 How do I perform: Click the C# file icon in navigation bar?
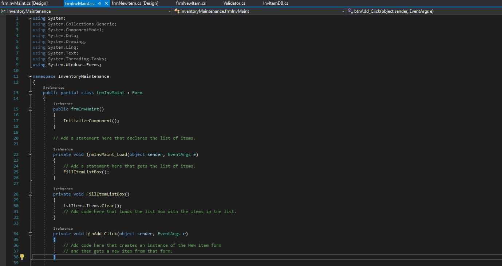click(4, 11)
